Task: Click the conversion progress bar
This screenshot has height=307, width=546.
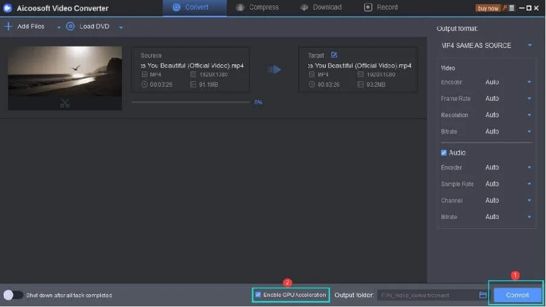Action: (190, 102)
